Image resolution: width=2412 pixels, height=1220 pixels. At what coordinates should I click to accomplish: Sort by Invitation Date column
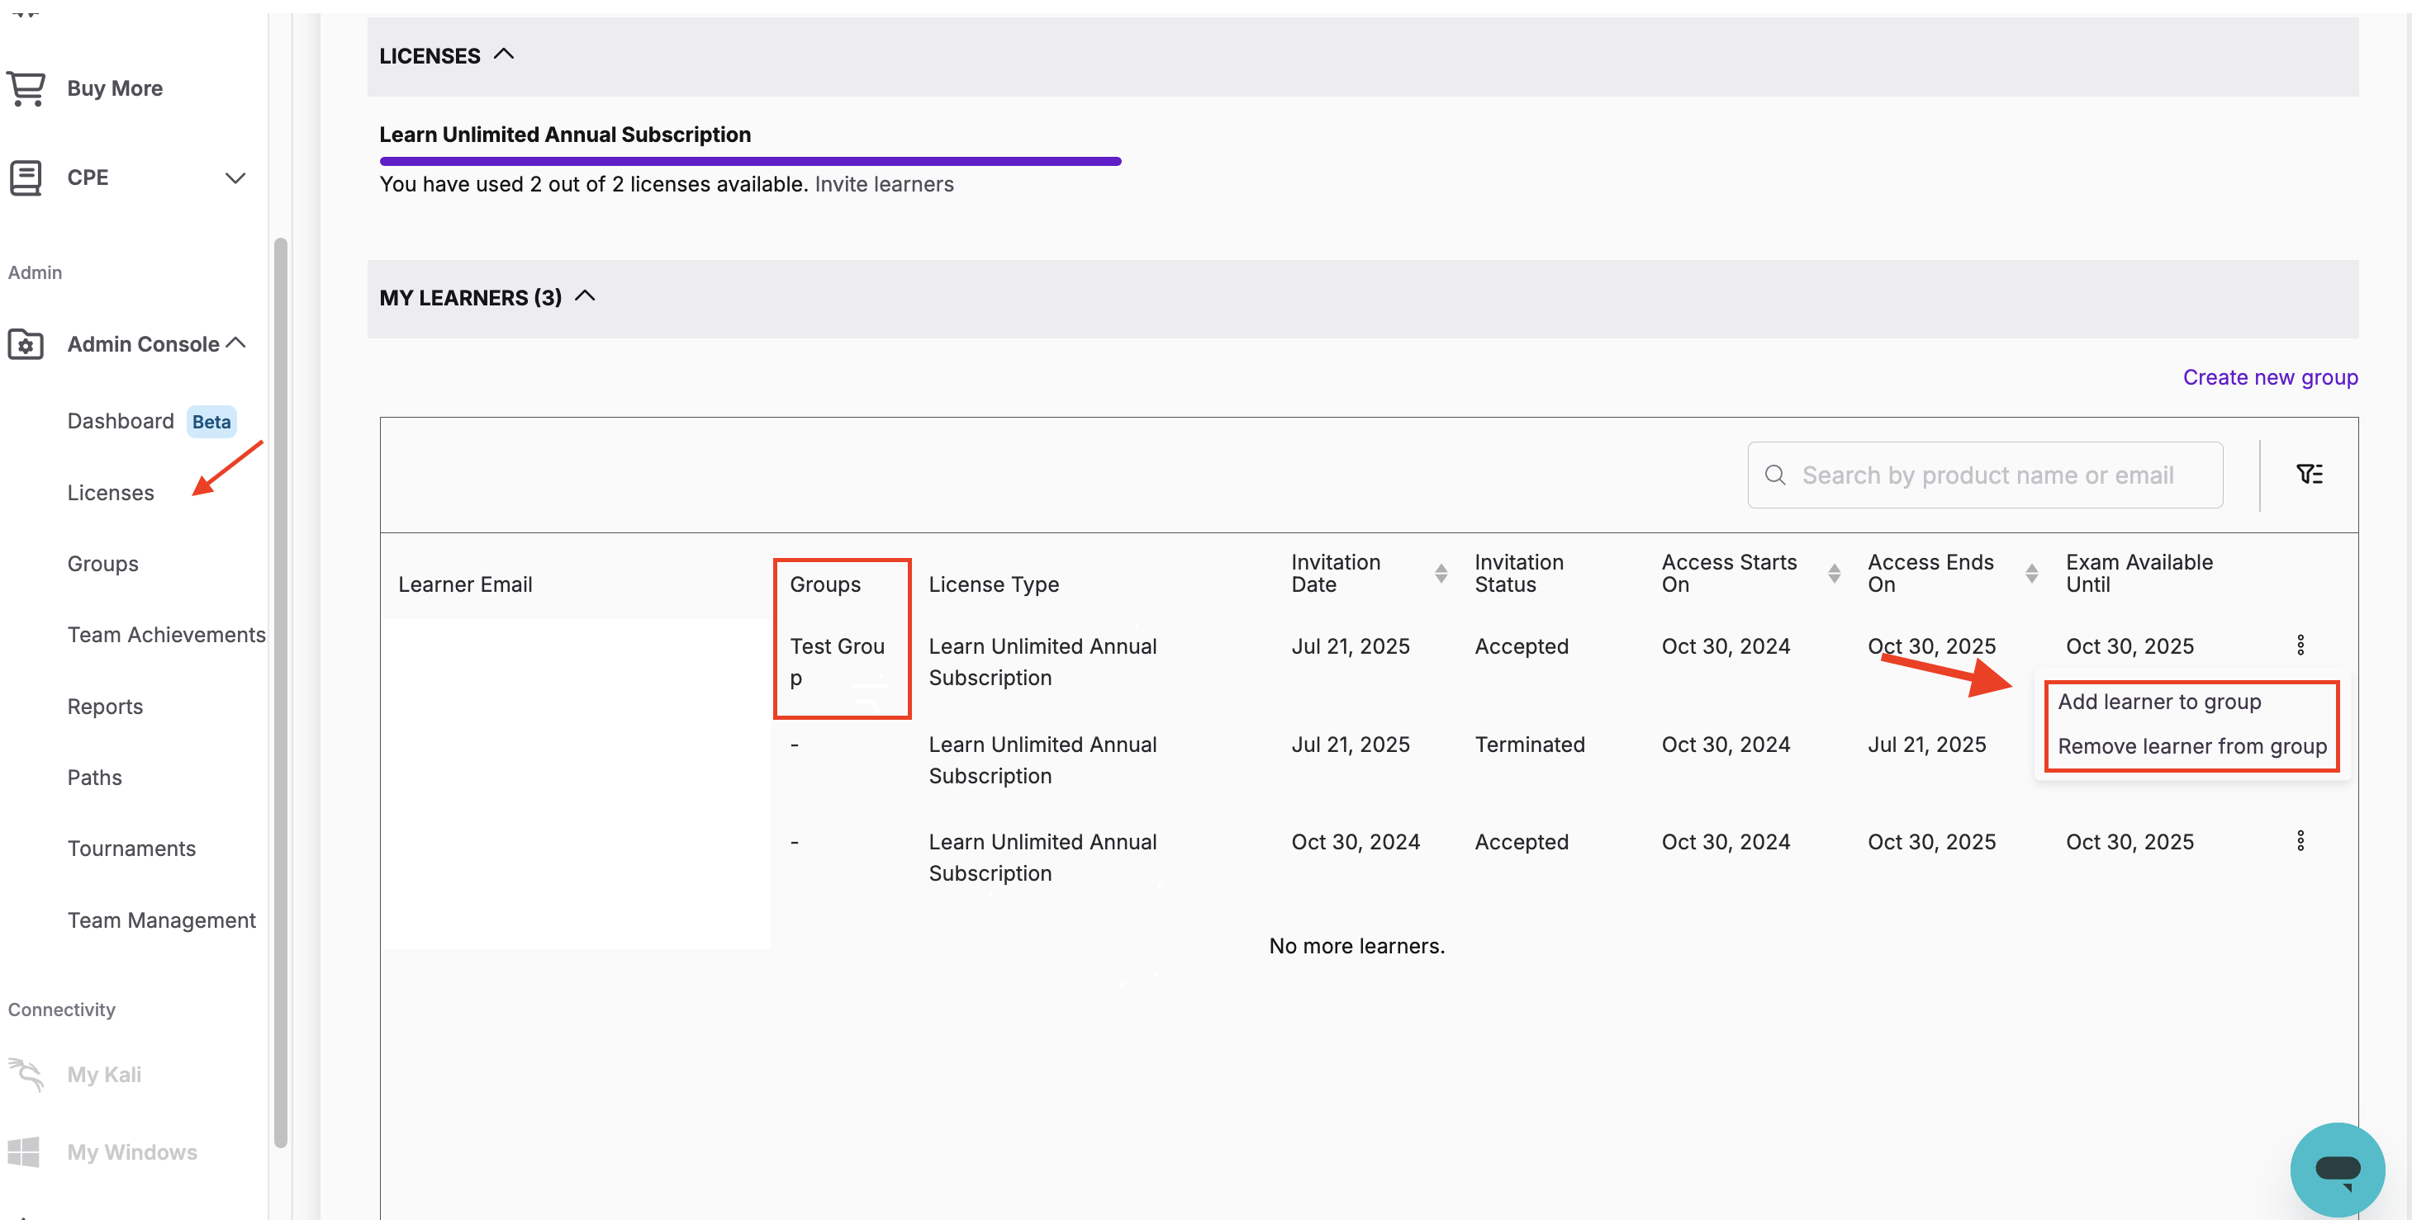click(x=1441, y=574)
